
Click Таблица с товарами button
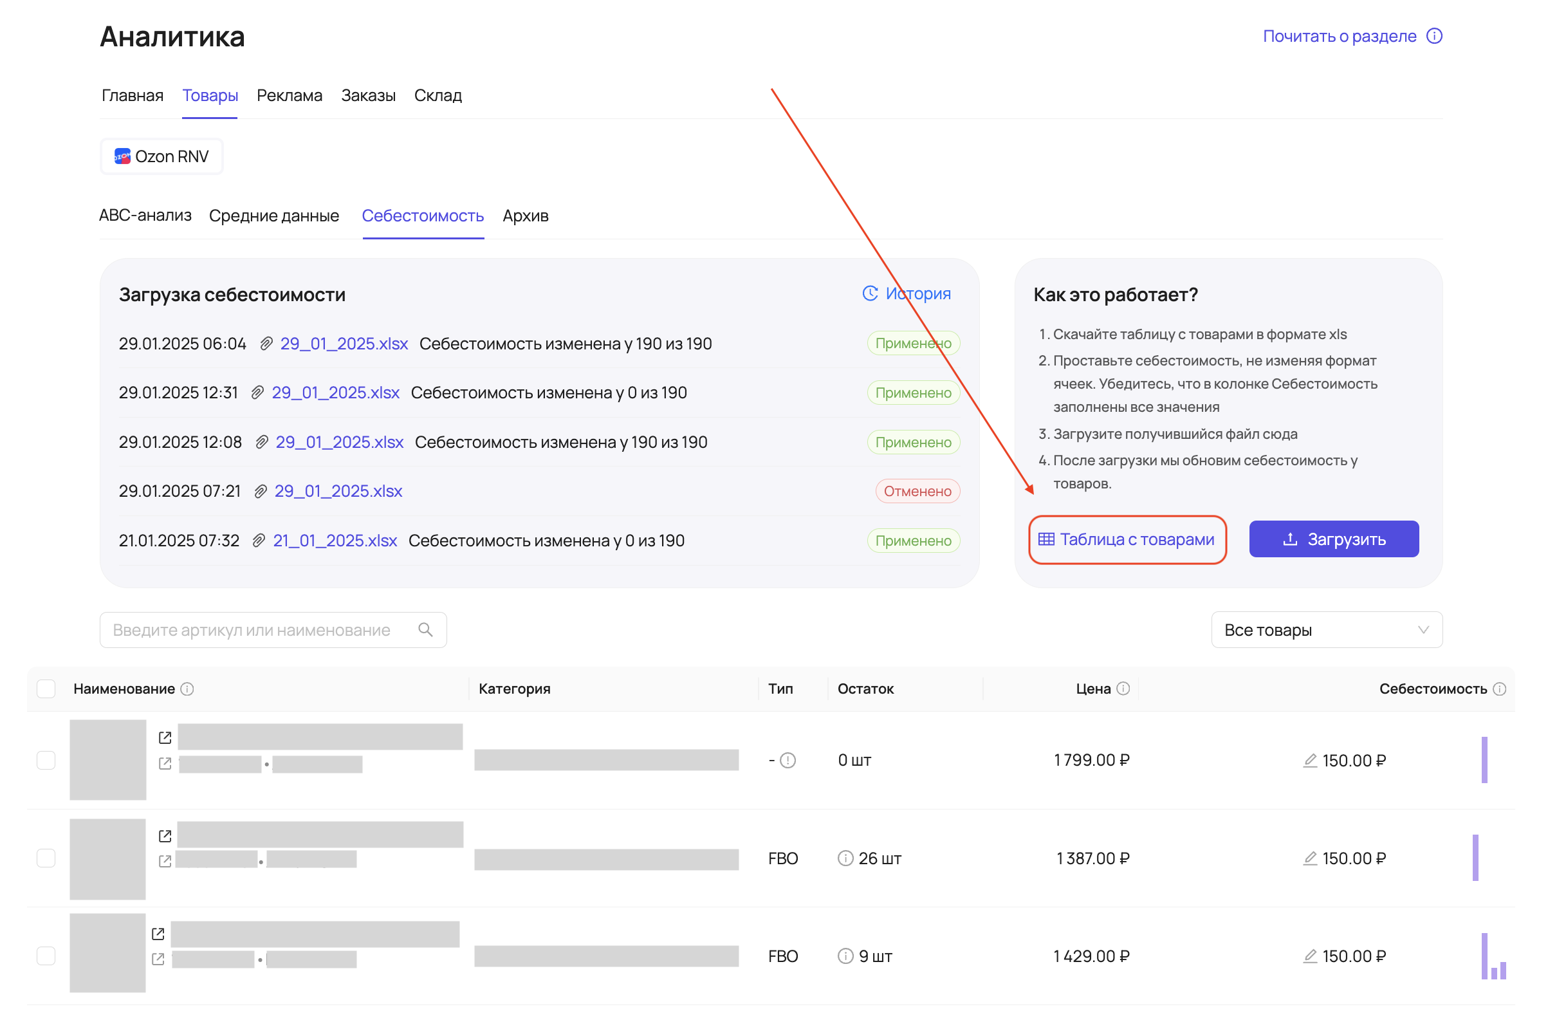(x=1127, y=539)
